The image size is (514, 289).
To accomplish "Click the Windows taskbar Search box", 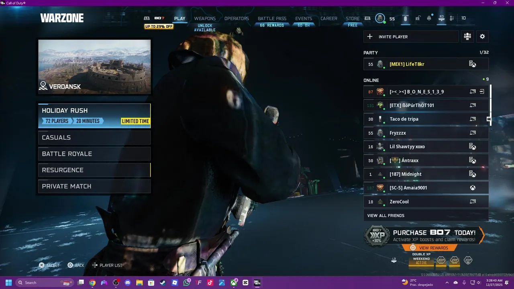I will tap(45, 283).
